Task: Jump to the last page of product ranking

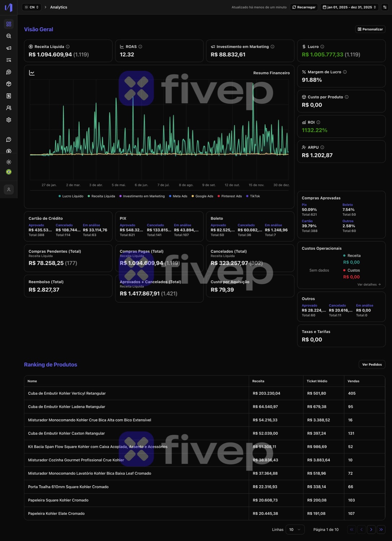Action: tap(381, 529)
